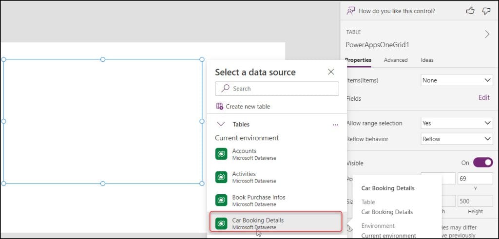499x239 pixels.
Task: Switch to the Advanced tab
Action: tap(396, 60)
